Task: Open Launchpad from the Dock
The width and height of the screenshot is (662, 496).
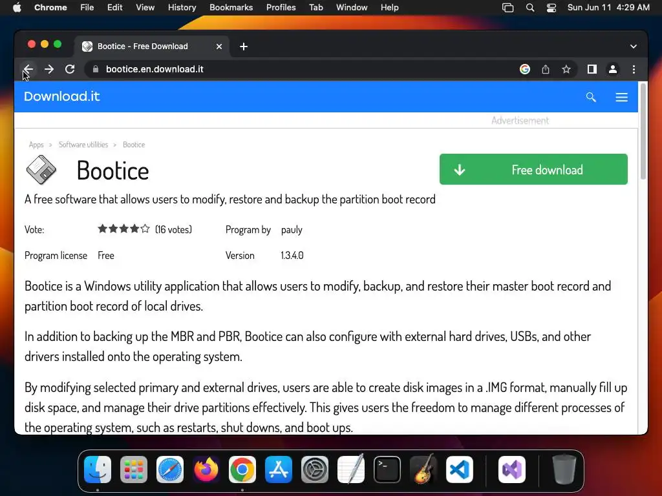Action: point(134,470)
